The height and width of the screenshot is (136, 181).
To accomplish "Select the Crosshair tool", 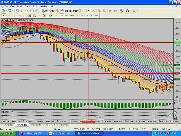I will coord(9,16).
